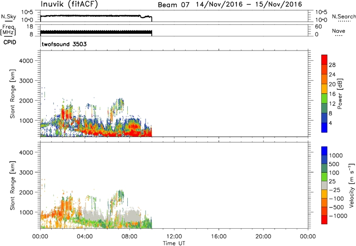The height and width of the screenshot is (246, 356).
Task: Click the '1000' tick on Velocity colorbar
Action: pos(336,155)
